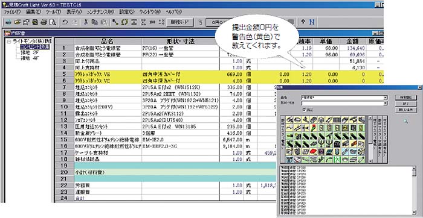Click the yellow row 5 アウトレットボックス VE cell
The width and height of the screenshot is (423, 218).
click(108, 74)
